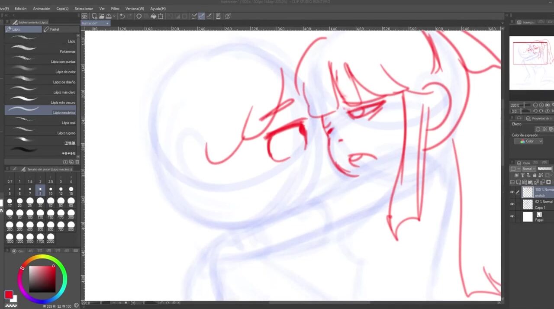Open the Filtro menu
Screen dimensions: 554x309
click(115, 9)
